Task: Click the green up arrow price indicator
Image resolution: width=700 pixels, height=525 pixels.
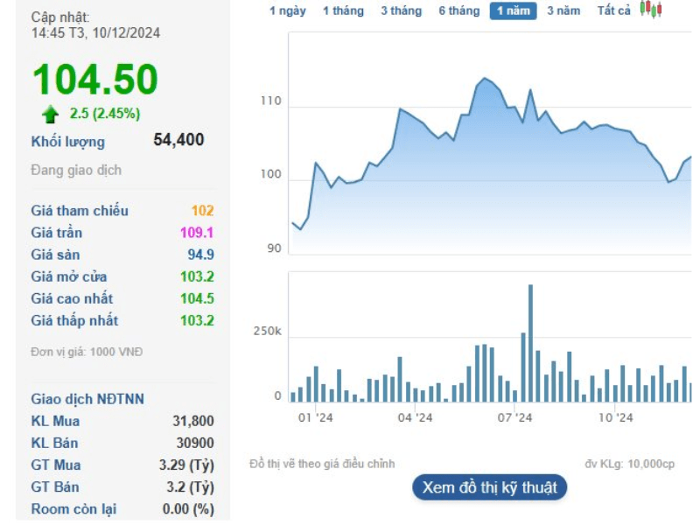Action: pos(50,114)
